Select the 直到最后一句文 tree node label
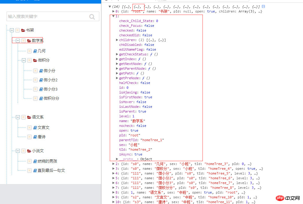The width and height of the screenshot is (303, 204). click(x=51, y=171)
